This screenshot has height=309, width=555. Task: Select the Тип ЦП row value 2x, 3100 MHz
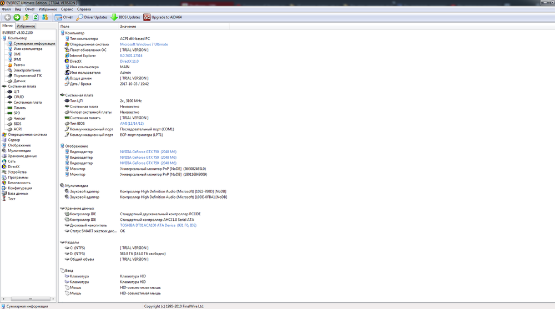pyautogui.click(x=130, y=101)
